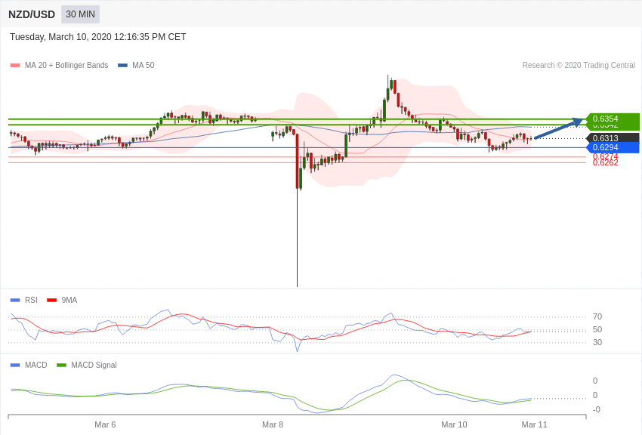Screen dimensions: 642x435
Task: Click the MACD blue legend swatch
Action: (15, 365)
